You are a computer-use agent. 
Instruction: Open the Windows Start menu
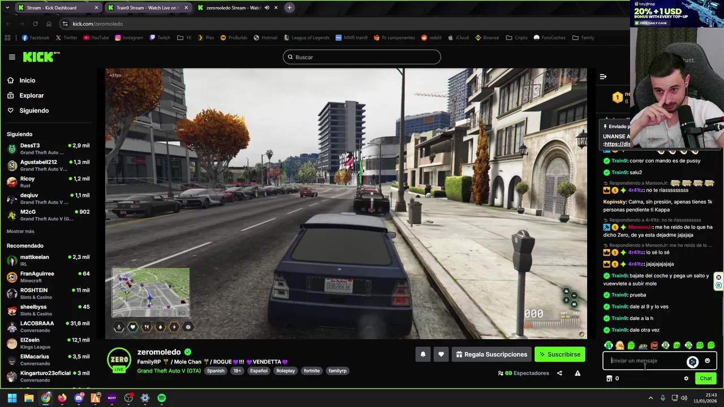click(x=12, y=398)
